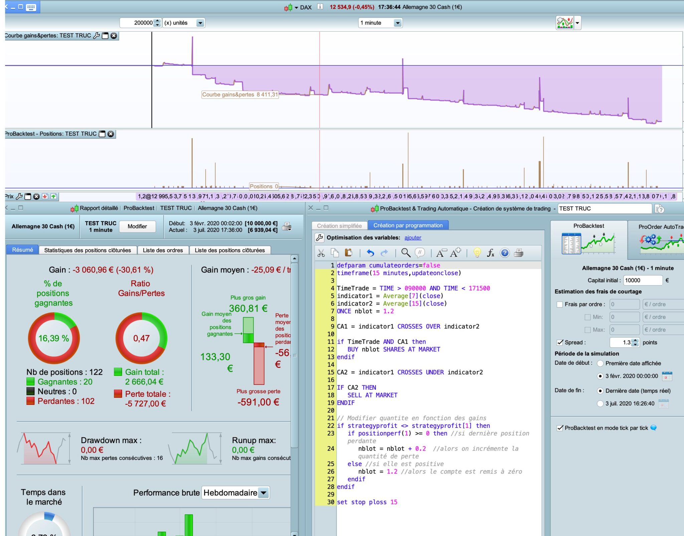Uncheck the Spread checkbox
This screenshot has width=684, height=536.
tap(560, 342)
